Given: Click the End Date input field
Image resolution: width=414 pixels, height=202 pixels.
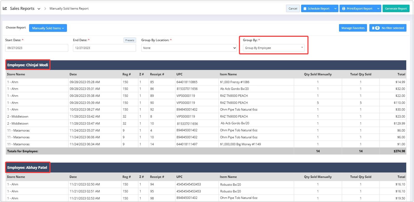Looking at the screenshot, I should (104, 48).
